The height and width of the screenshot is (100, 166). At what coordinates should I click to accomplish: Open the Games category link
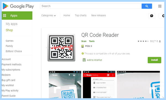(x=9, y=41)
